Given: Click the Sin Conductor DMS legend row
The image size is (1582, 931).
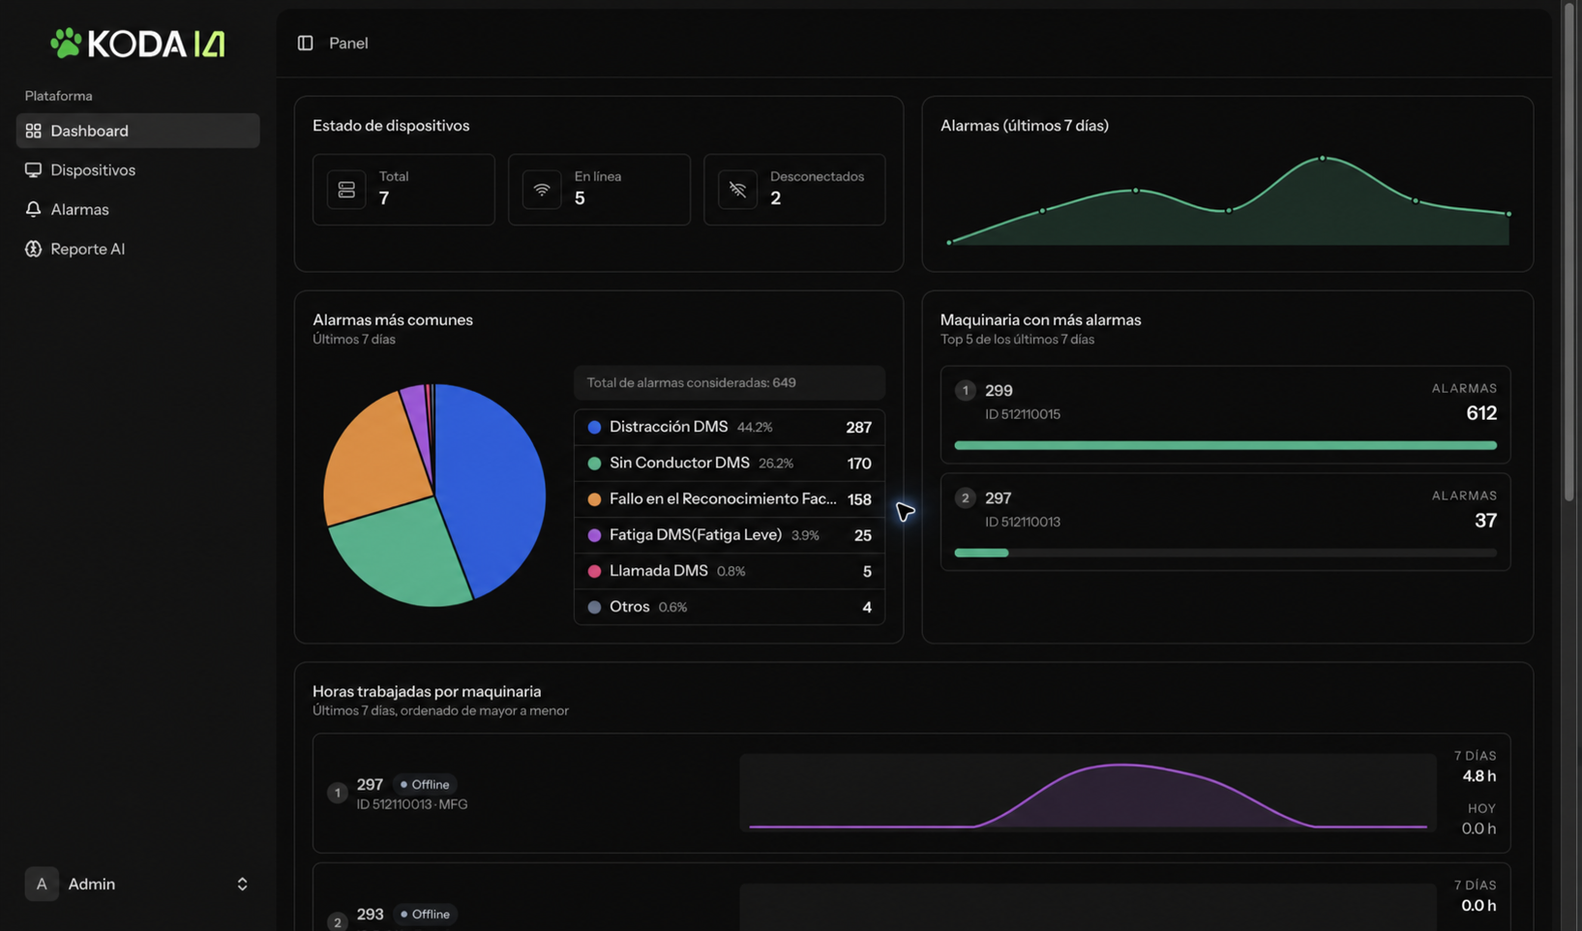Looking at the screenshot, I should coord(729,464).
